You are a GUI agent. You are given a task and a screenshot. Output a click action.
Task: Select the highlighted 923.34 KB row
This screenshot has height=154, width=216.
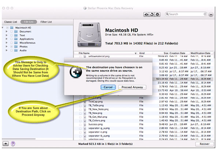tap(183, 79)
